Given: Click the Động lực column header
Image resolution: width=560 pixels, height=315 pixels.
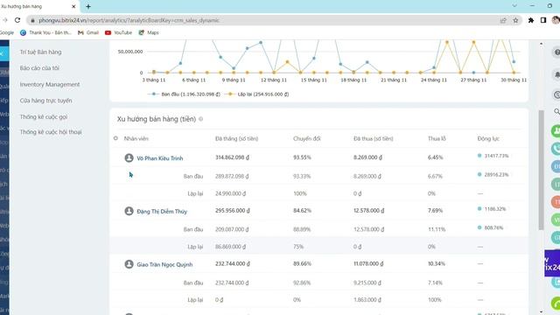Looking at the screenshot, I should point(488,138).
